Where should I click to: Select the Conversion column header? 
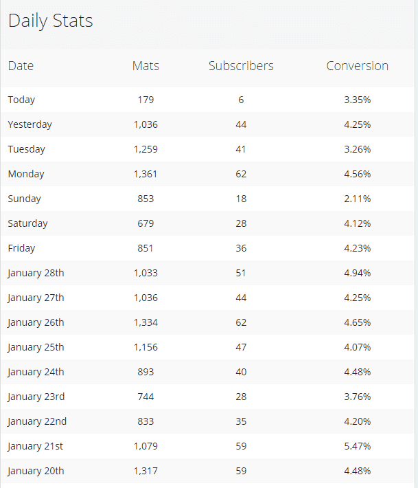tap(357, 66)
